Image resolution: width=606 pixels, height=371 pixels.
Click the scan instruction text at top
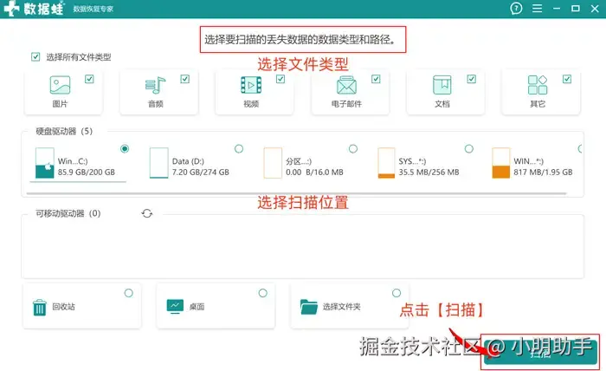300,40
